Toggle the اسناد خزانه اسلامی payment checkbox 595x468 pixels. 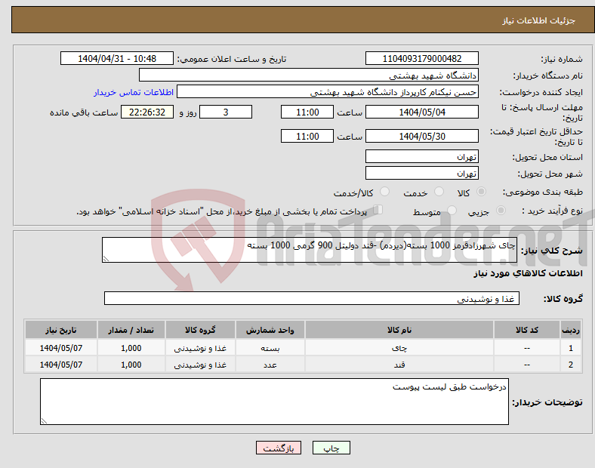tap(378, 211)
